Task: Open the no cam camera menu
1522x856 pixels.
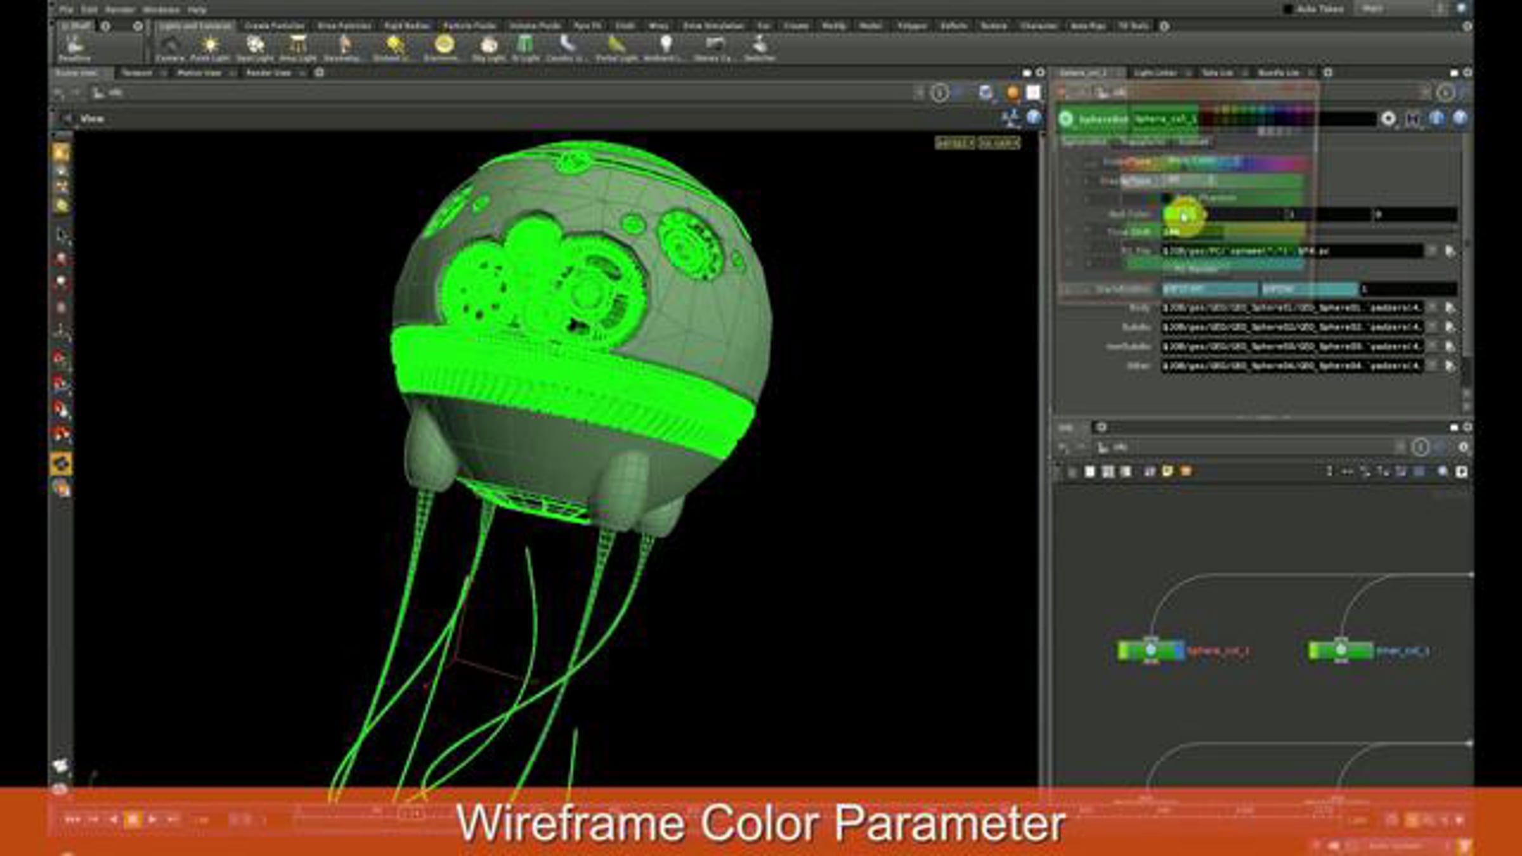Action: pos(999,143)
